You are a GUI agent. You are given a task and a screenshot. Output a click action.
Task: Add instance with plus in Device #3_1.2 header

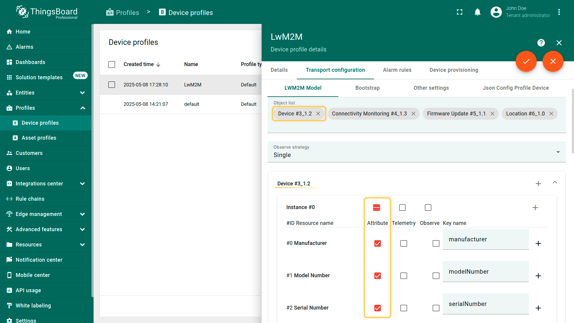tap(538, 184)
